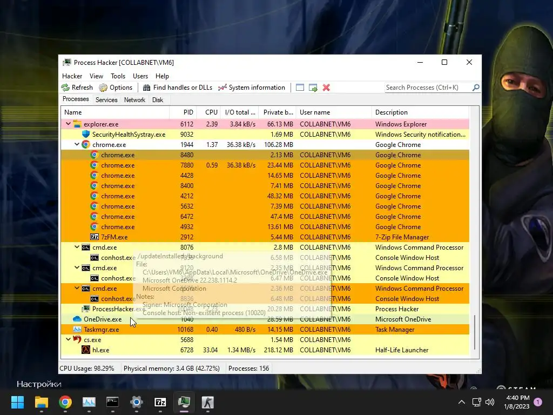553x415 pixels.
Task: Collapse the cs.exe tree node
Action: click(x=68, y=339)
